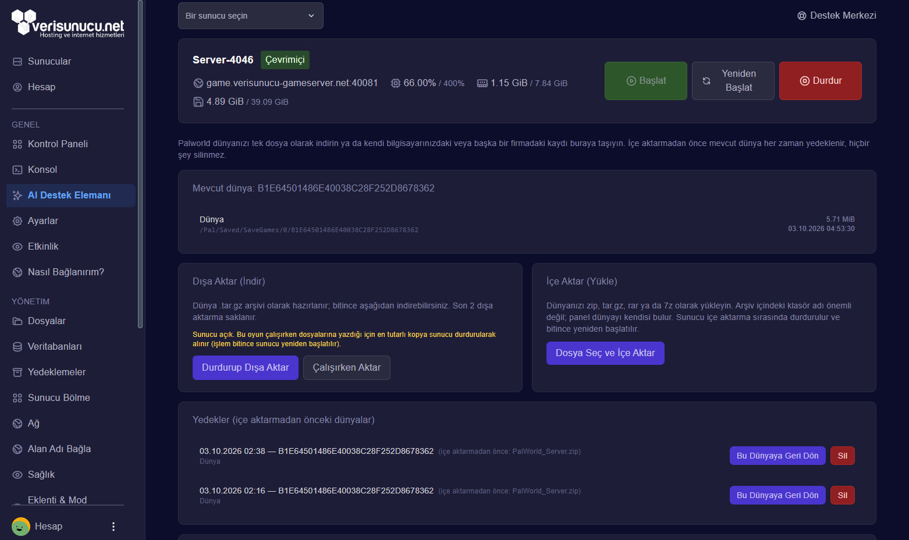Restore the 03.10.2026 02:16 backup world
909x540 pixels.
pos(777,495)
